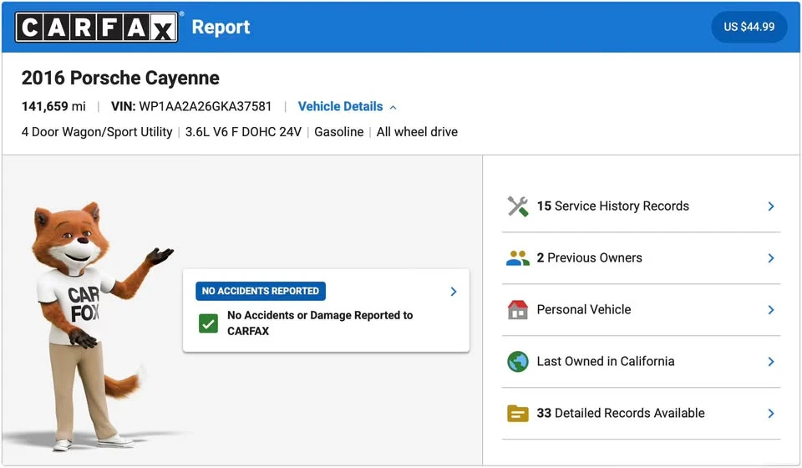This screenshot has width=802, height=468.
Task: Open 15 Service History Records
Action: click(641, 206)
